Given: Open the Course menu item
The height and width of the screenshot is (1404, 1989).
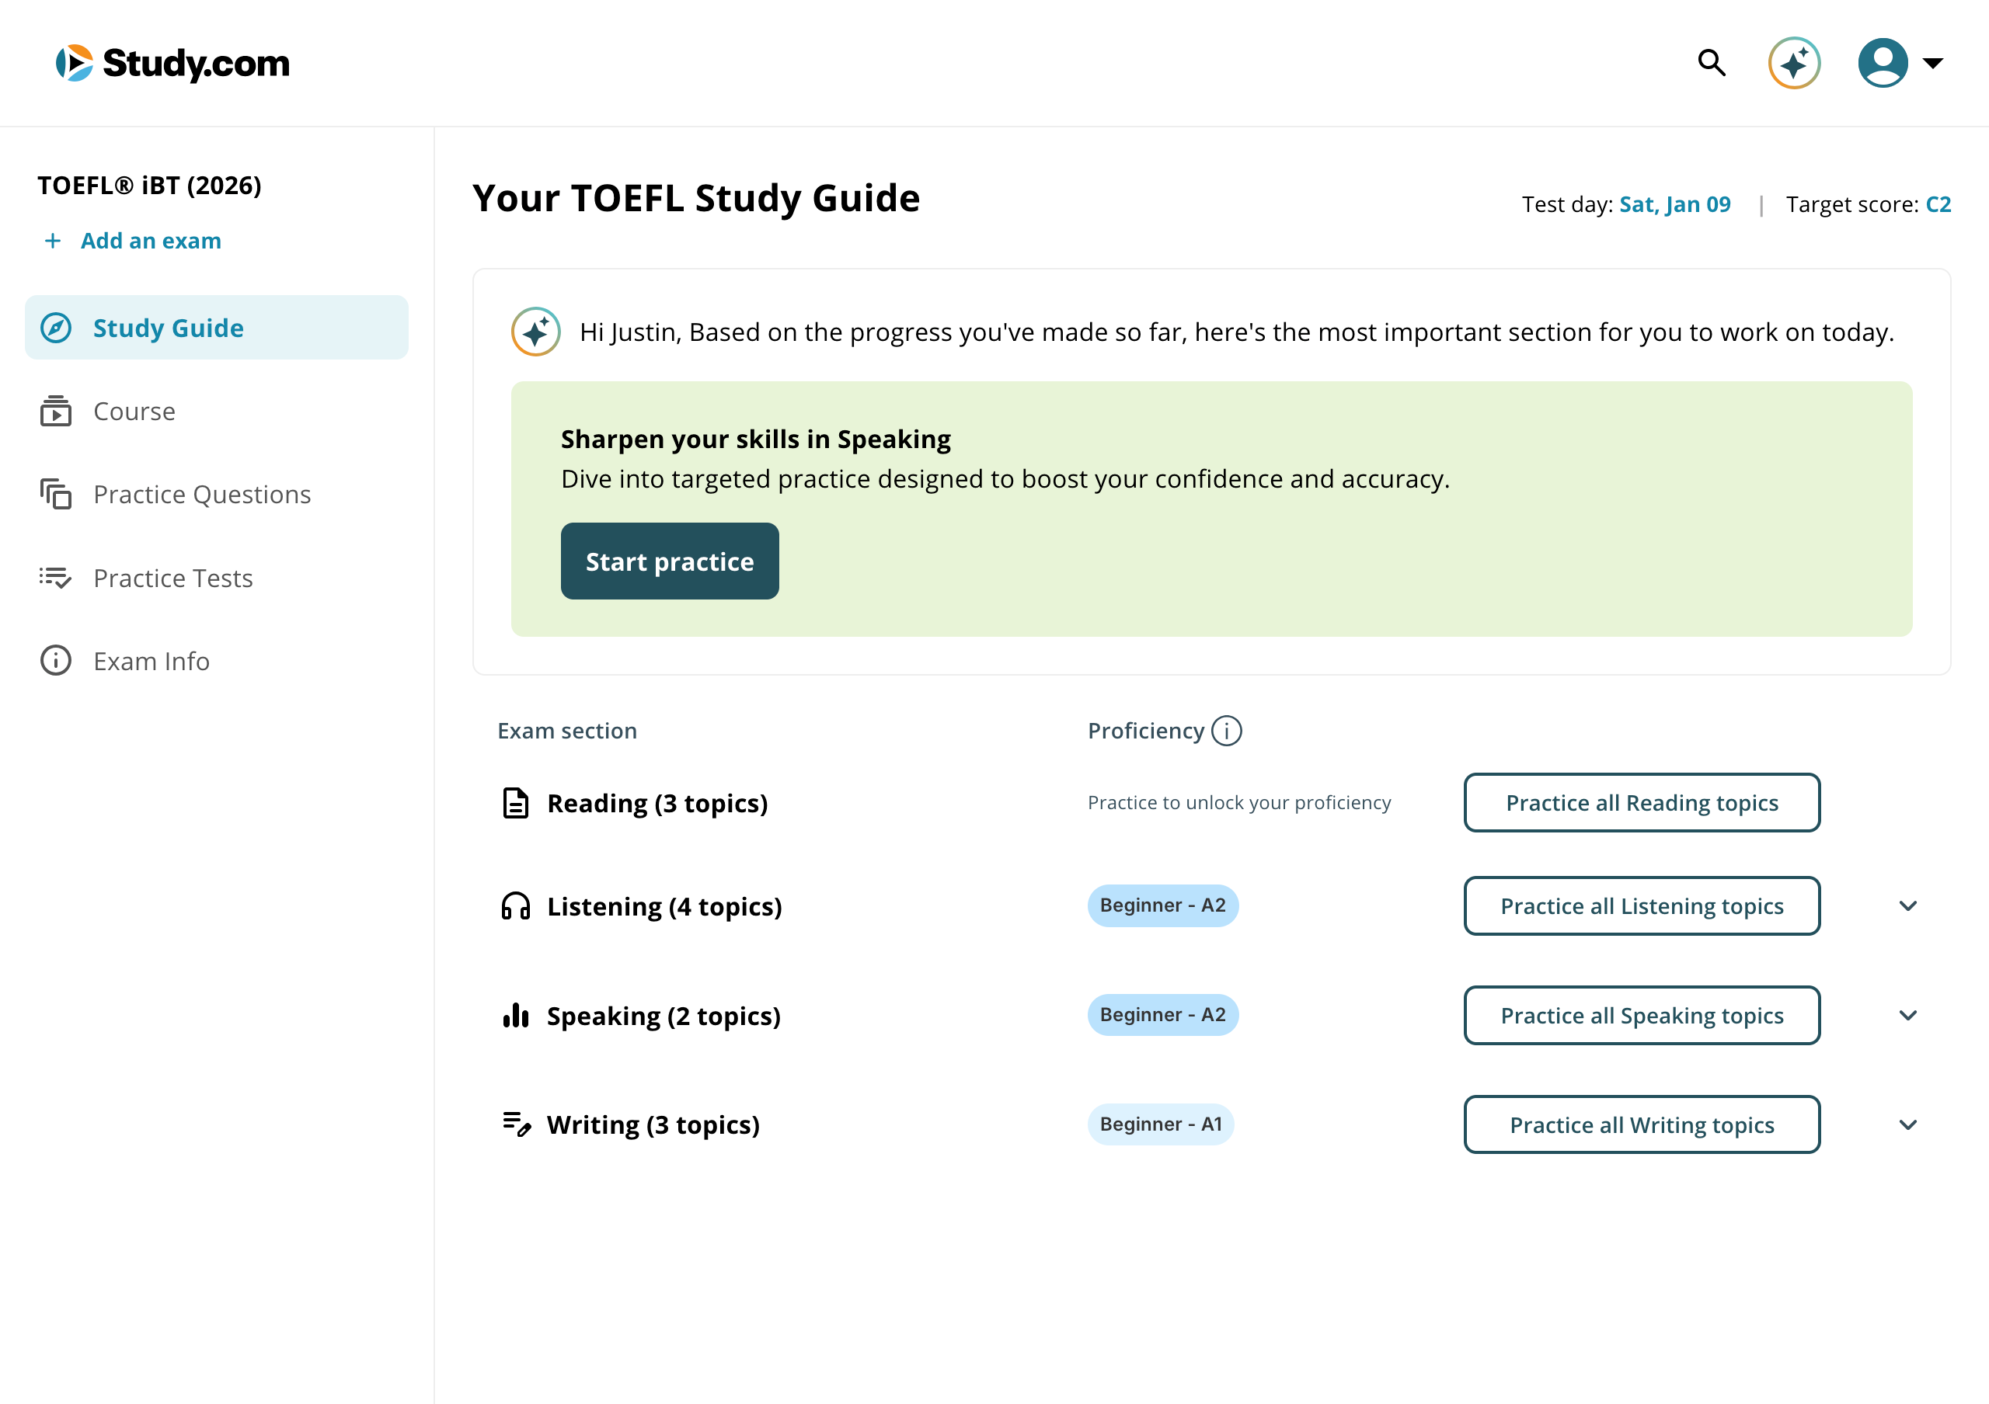Looking at the screenshot, I should click(134, 411).
